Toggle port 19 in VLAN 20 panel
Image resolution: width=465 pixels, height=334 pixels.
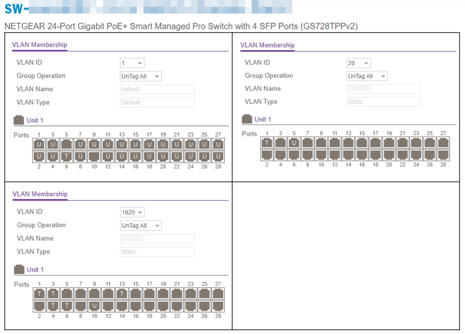[389, 143]
